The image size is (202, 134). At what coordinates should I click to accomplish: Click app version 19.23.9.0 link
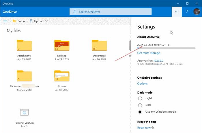coord(158,61)
